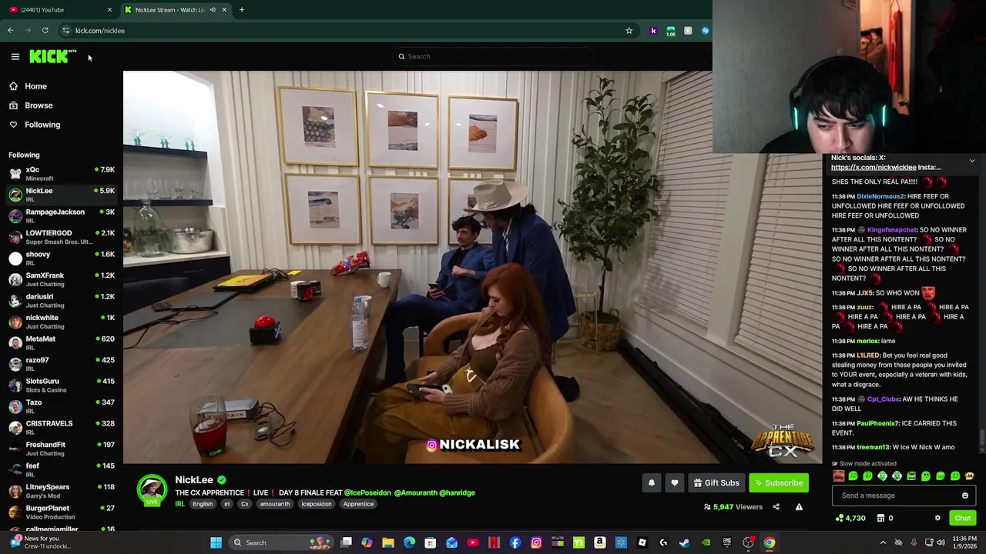The image size is (986, 554).
Task: Show hidden system tray icons
Action: (x=883, y=542)
